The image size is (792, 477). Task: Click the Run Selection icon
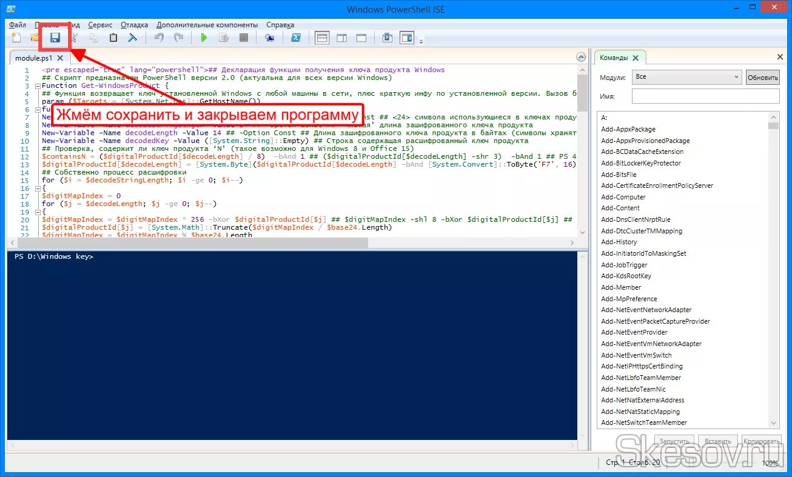224,38
